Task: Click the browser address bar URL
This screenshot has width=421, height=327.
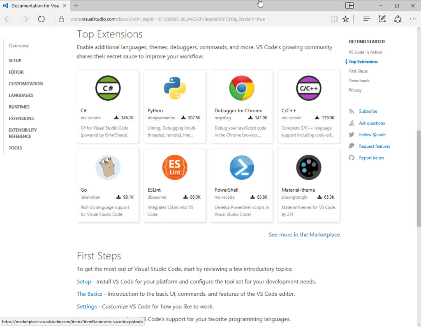Action: click(168, 19)
